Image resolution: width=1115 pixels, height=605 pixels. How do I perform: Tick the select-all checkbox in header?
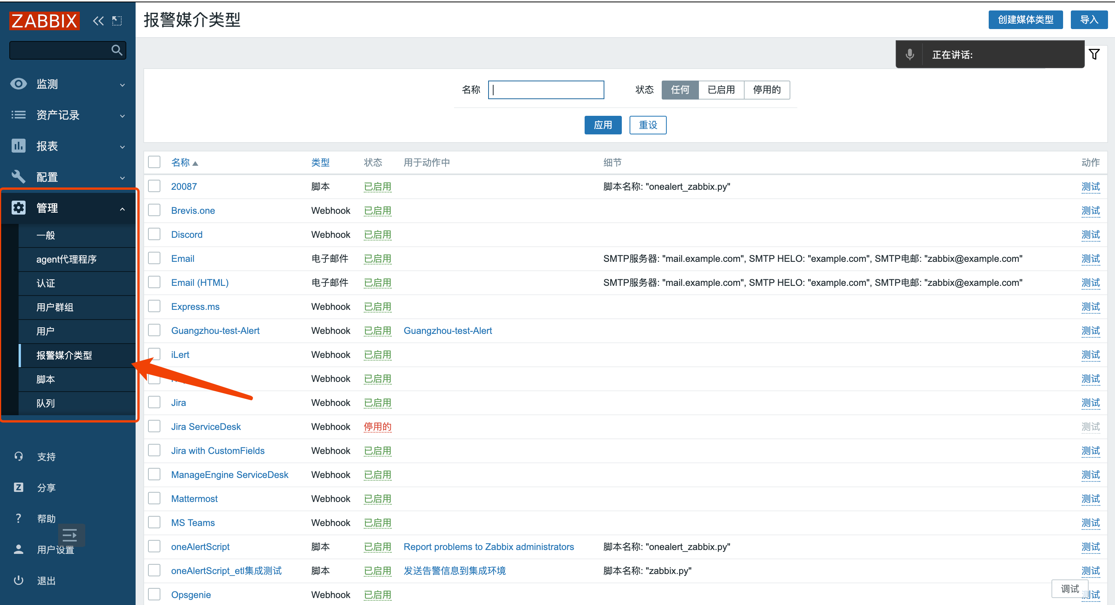coord(154,162)
